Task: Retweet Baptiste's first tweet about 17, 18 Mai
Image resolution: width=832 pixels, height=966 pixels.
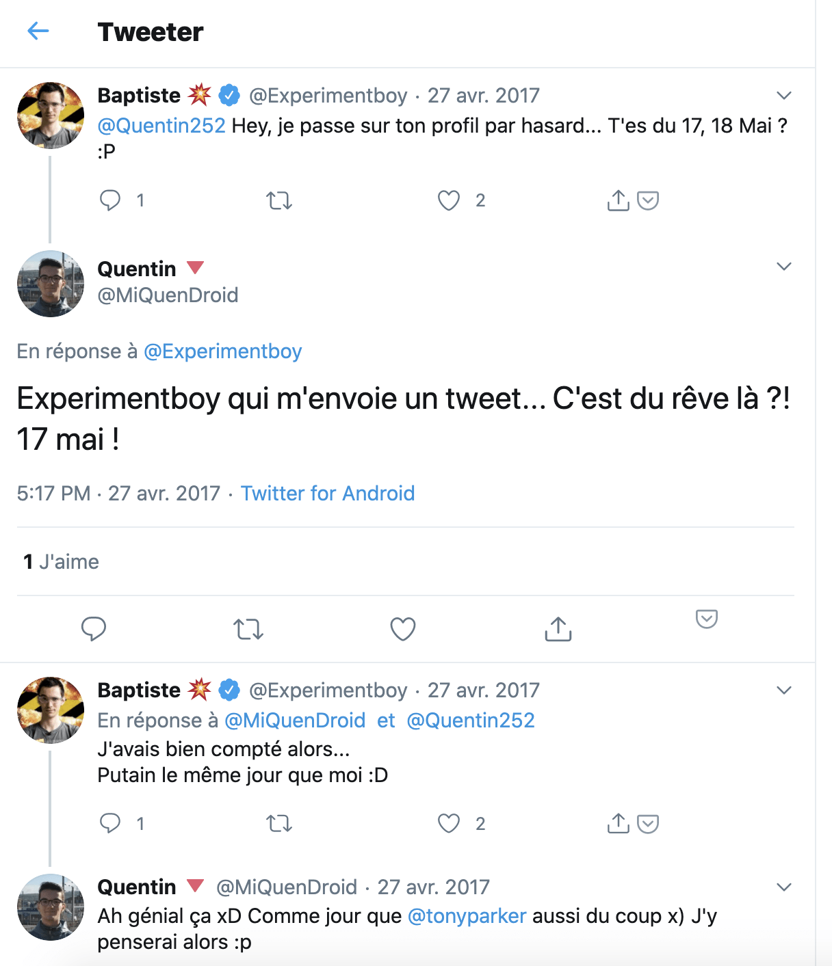Action: pyautogui.click(x=279, y=201)
